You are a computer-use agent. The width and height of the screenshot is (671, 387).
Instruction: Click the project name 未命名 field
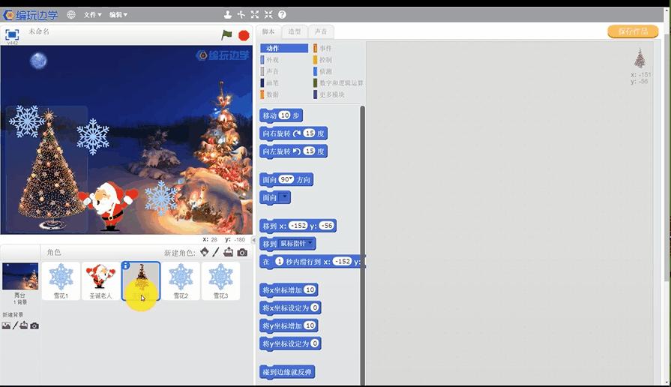pyautogui.click(x=39, y=31)
